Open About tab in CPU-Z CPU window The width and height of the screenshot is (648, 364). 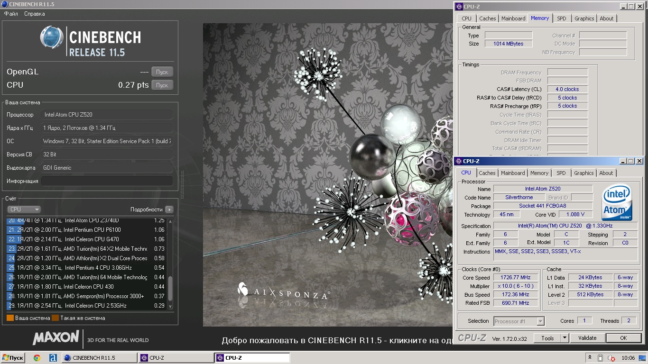pyautogui.click(x=606, y=173)
